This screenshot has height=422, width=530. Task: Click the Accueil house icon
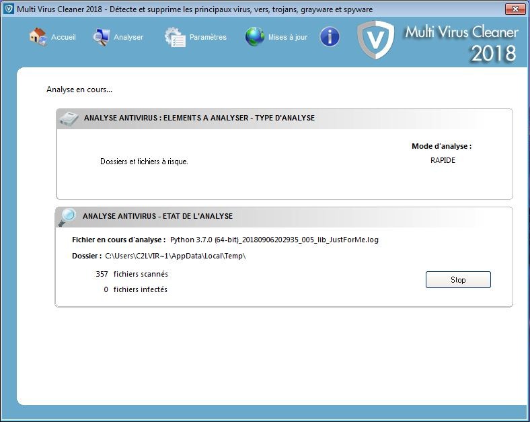38,37
